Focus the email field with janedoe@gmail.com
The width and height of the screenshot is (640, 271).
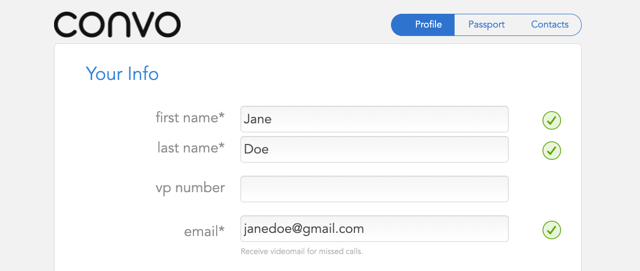[374, 229]
